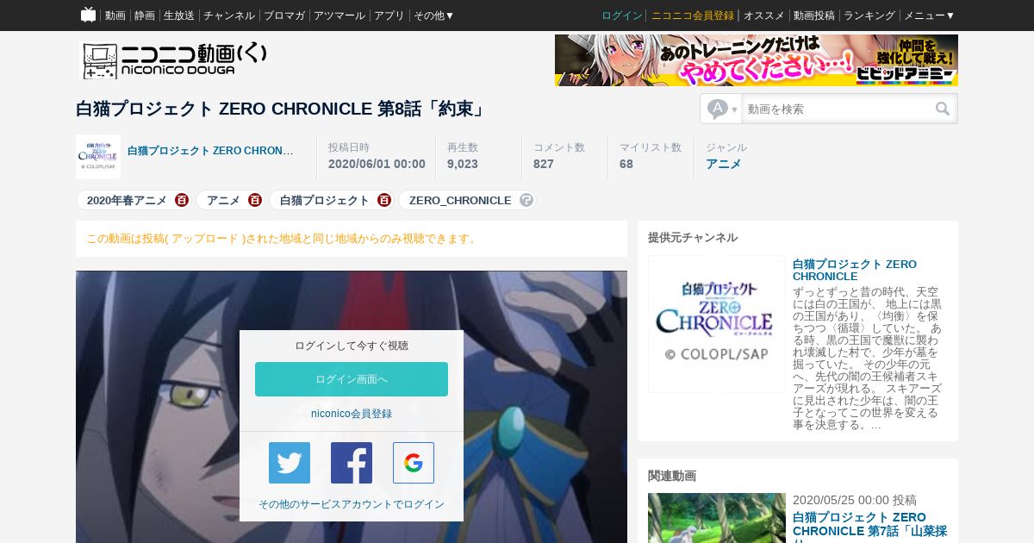Open channel title link in 提供元チャンネル box
Image resolution: width=1034 pixels, height=543 pixels.
(855, 270)
